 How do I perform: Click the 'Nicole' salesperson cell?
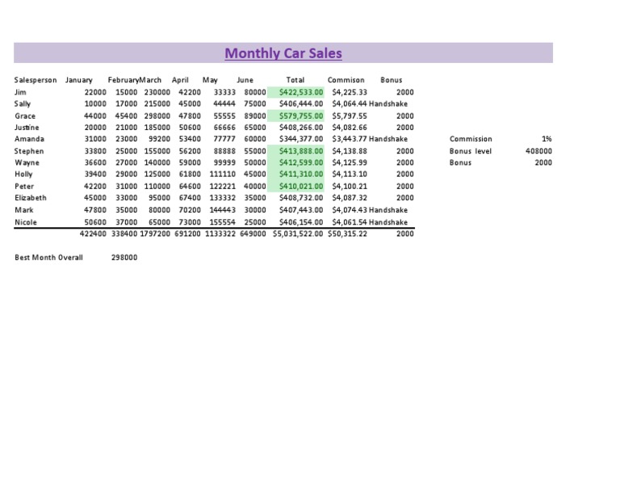click(26, 222)
